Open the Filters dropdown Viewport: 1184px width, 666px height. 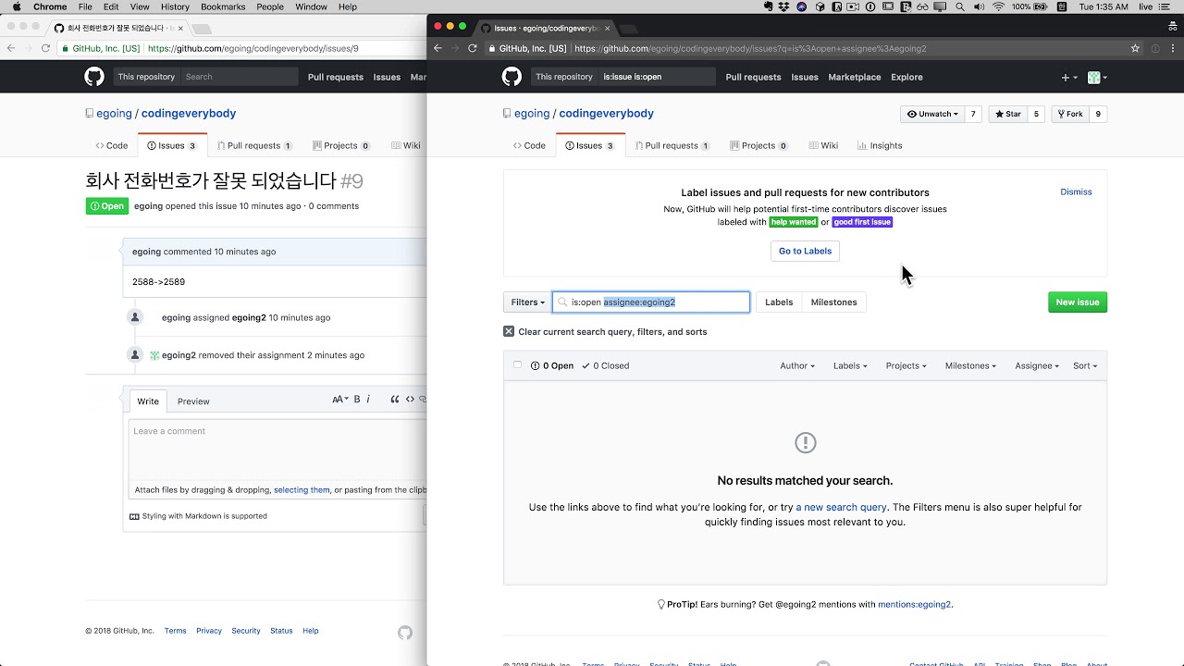527,302
